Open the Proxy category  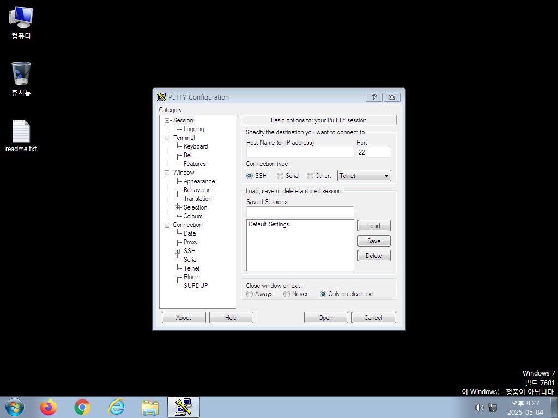coord(190,242)
